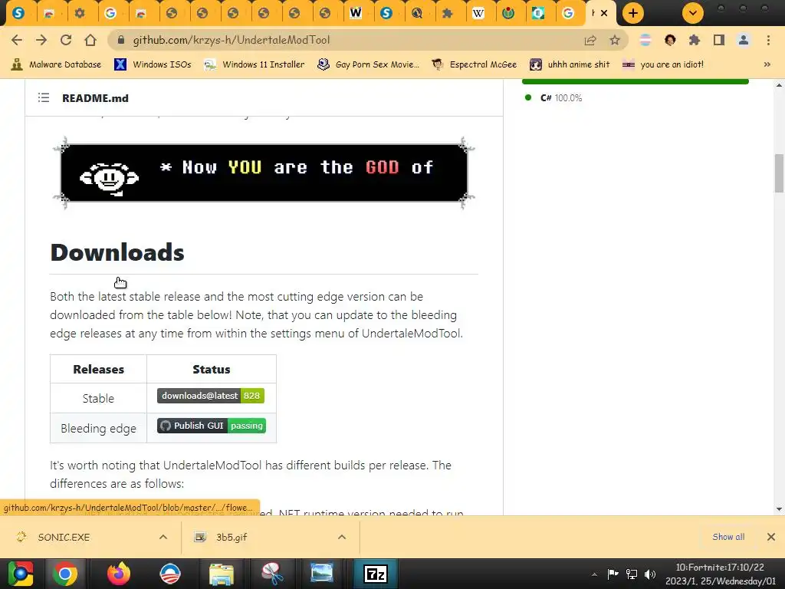Switch to the magnifier Q icon tab
The width and height of the screenshot is (785, 589).
click(416, 13)
